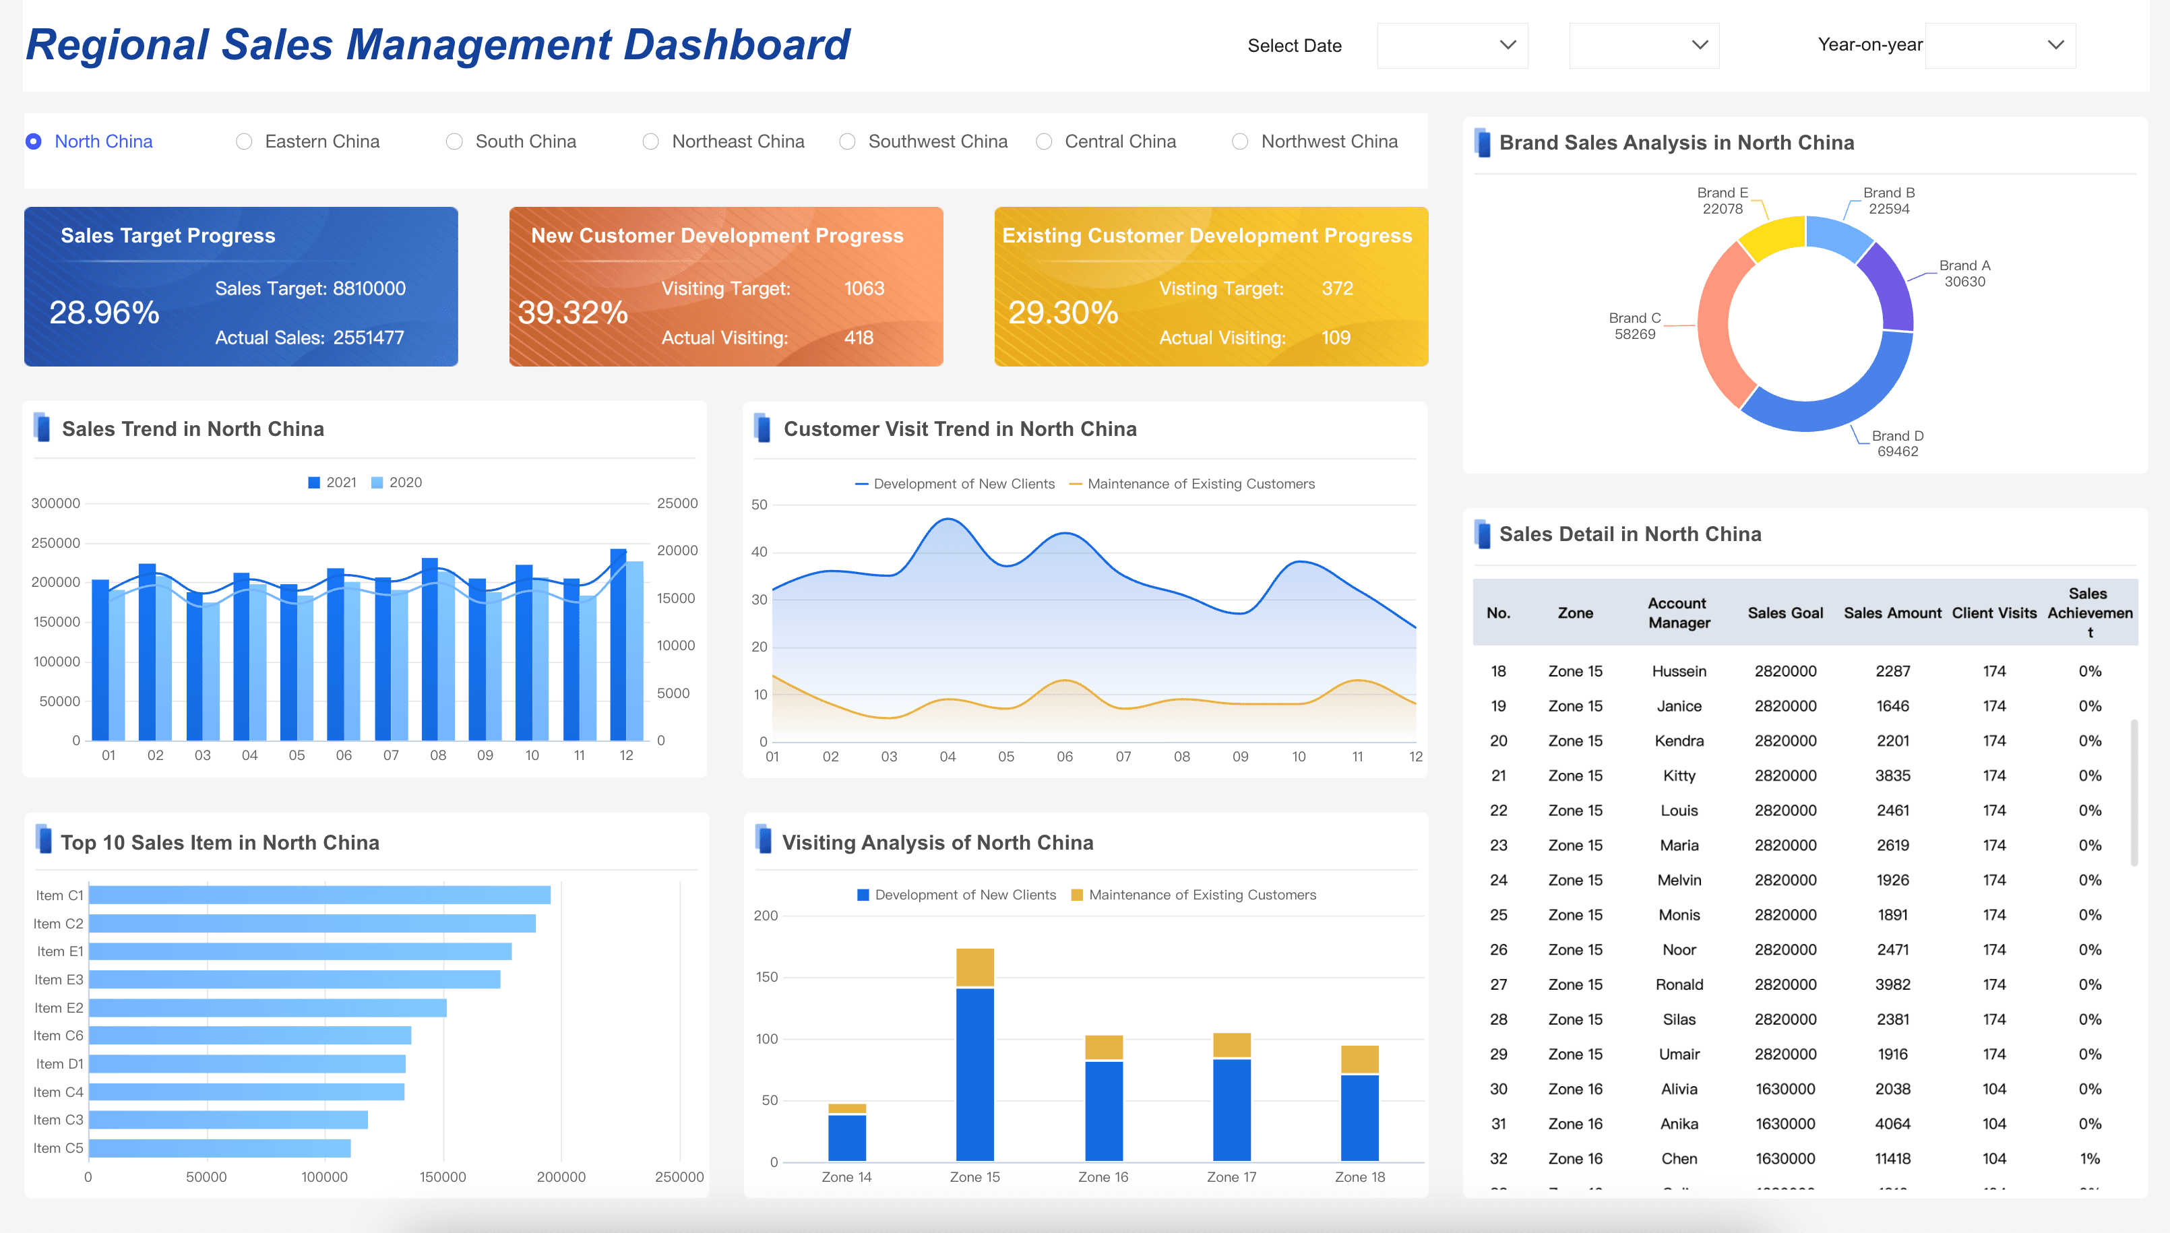
Task: Click the Item C5 bar
Action: pyautogui.click(x=220, y=1148)
